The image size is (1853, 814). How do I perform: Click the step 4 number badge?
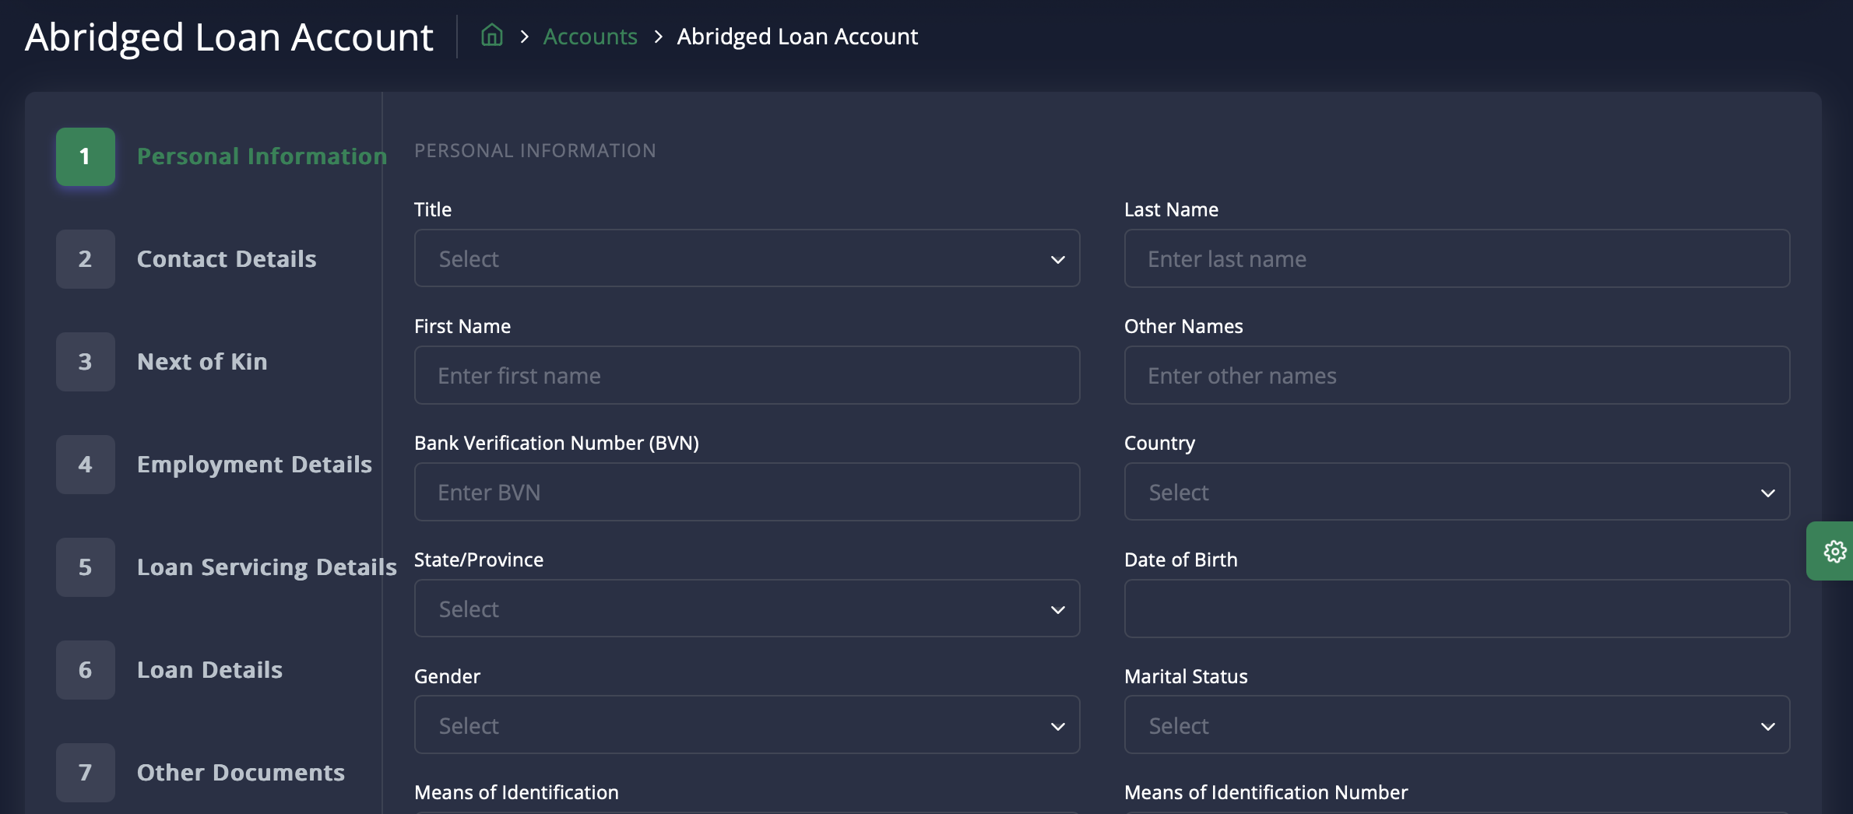(86, 465)
